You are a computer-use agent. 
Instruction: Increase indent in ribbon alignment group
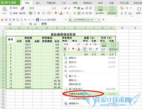click(91, 8)
